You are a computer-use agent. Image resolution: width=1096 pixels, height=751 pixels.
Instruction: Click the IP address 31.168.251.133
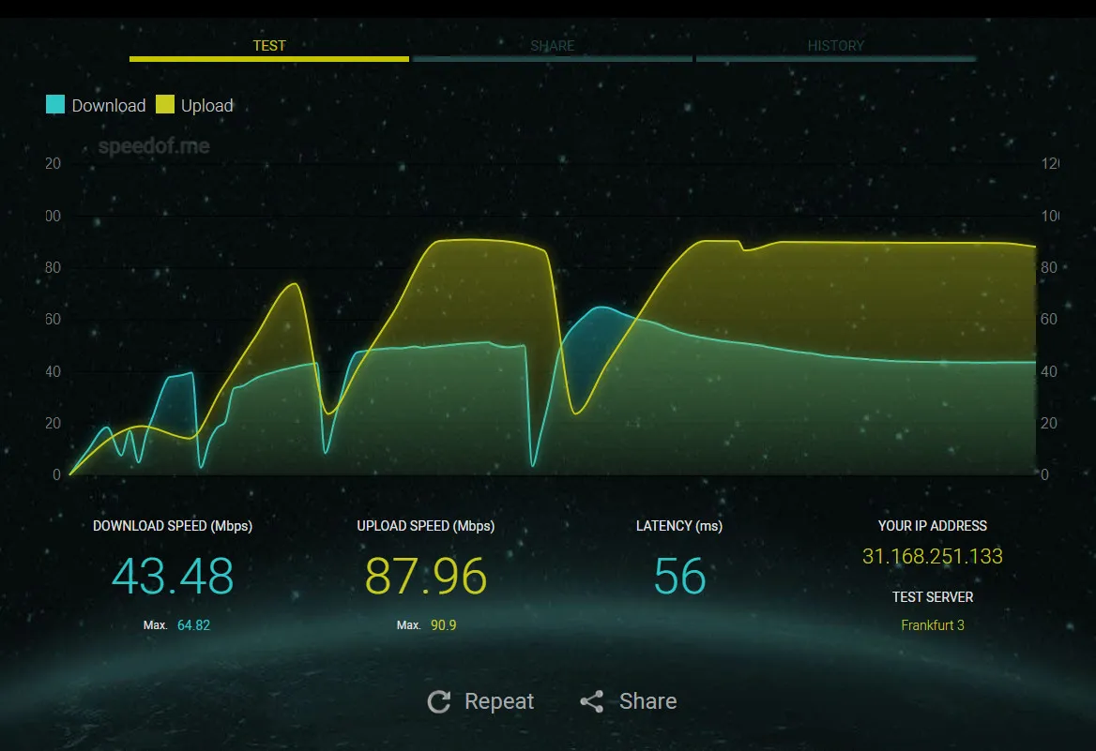tap(933, 556)
